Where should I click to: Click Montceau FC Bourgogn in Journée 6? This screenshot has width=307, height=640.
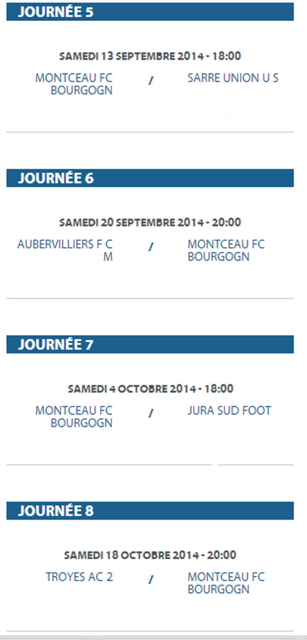click(226, 250)
